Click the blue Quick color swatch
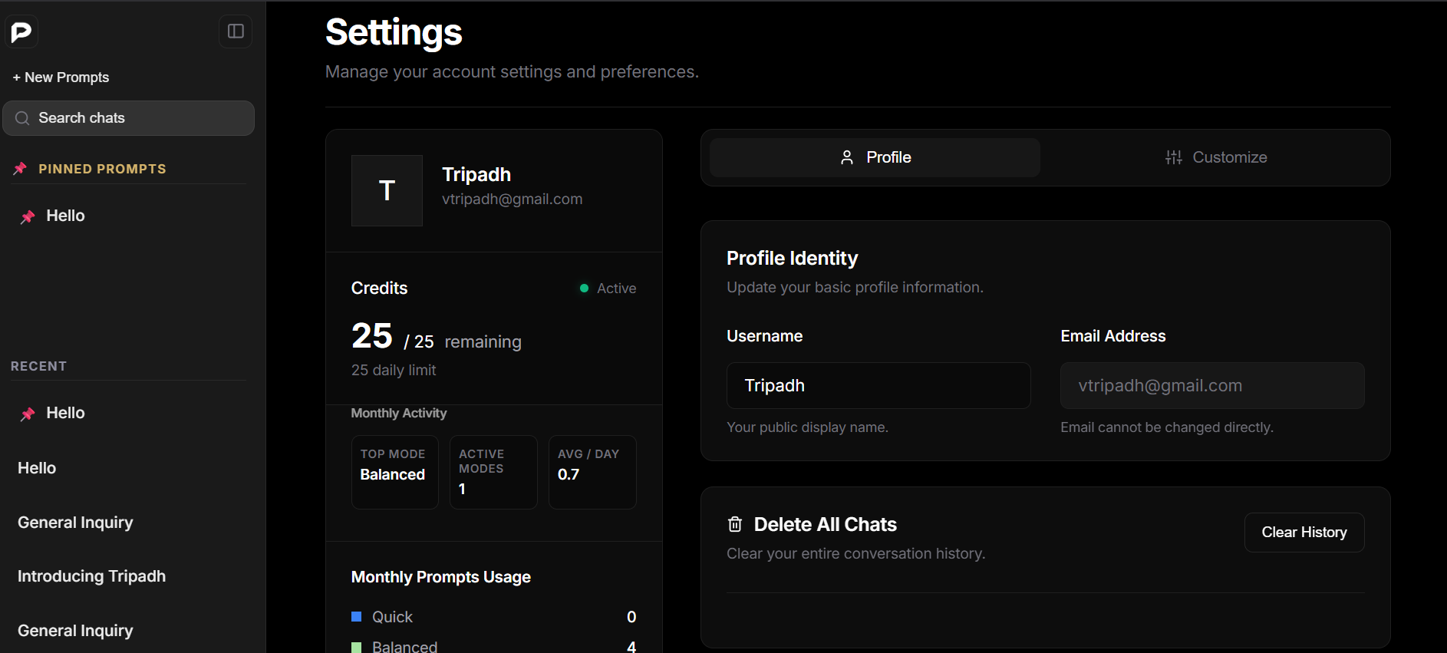The width and height of the screenshot is (1447, 653). coord(356,617)
